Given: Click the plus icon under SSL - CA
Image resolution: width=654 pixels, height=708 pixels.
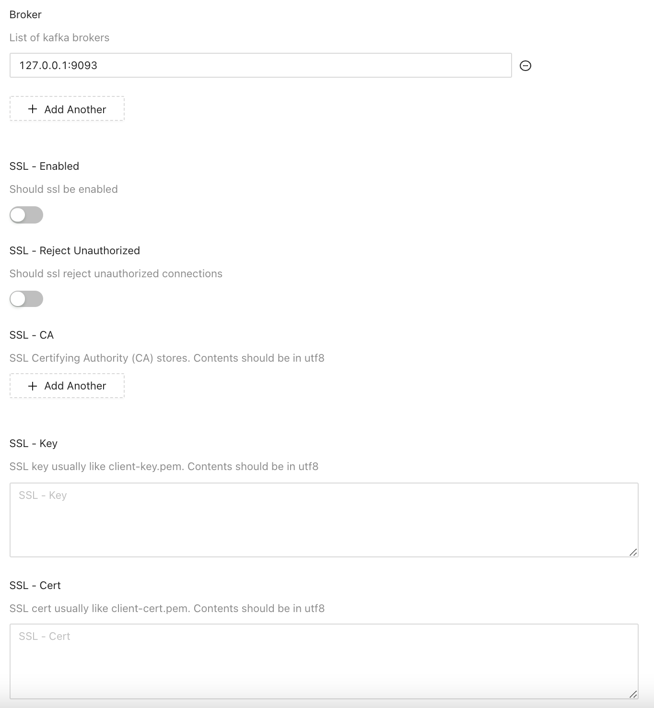Looking at the screenshot, I should (33, 386).
